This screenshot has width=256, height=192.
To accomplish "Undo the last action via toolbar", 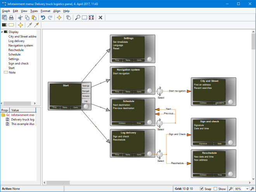I will (43, 17).
